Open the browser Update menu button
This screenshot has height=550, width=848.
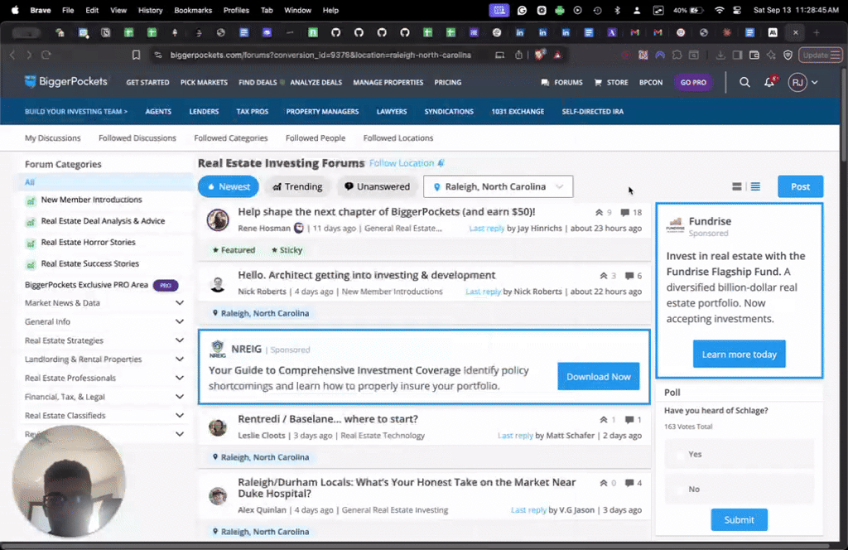point(821,55)
